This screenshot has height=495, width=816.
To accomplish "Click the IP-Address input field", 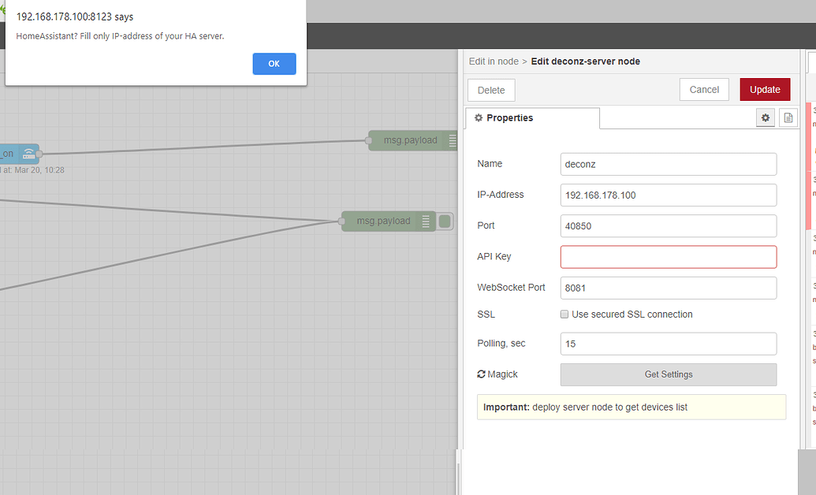I will pyautogui.click(x=668, y=195).
